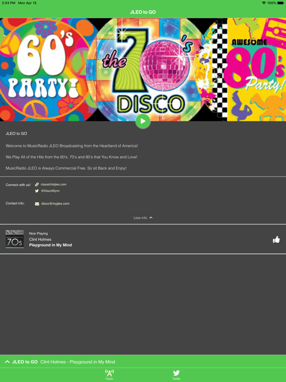Open the Radio tab
Image resolution: width=286 pixels, height=382 pixels.
coord(109,375)
